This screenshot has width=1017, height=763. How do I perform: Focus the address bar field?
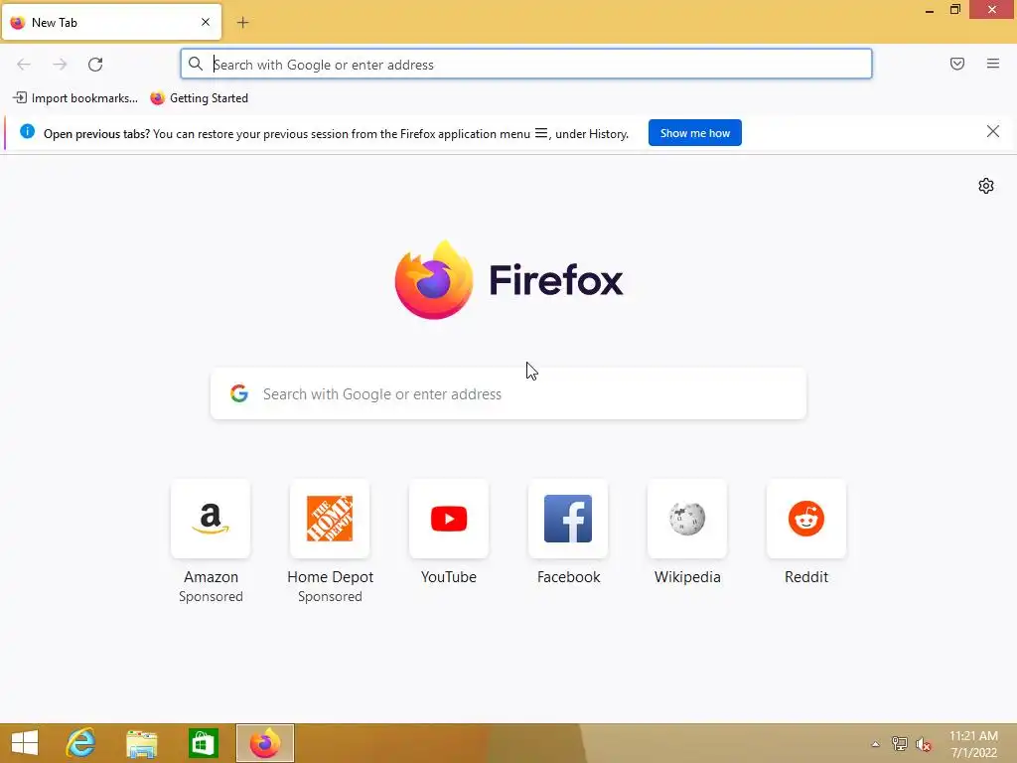tap(526, 65)
